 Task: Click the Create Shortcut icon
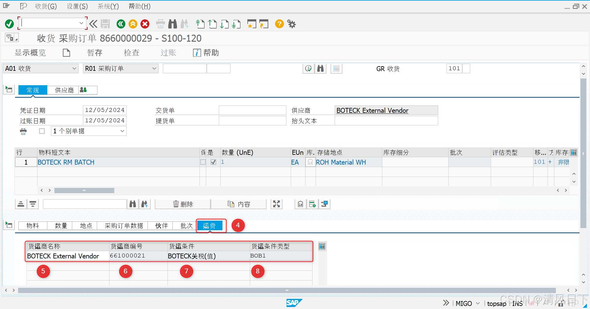[264, 24]
